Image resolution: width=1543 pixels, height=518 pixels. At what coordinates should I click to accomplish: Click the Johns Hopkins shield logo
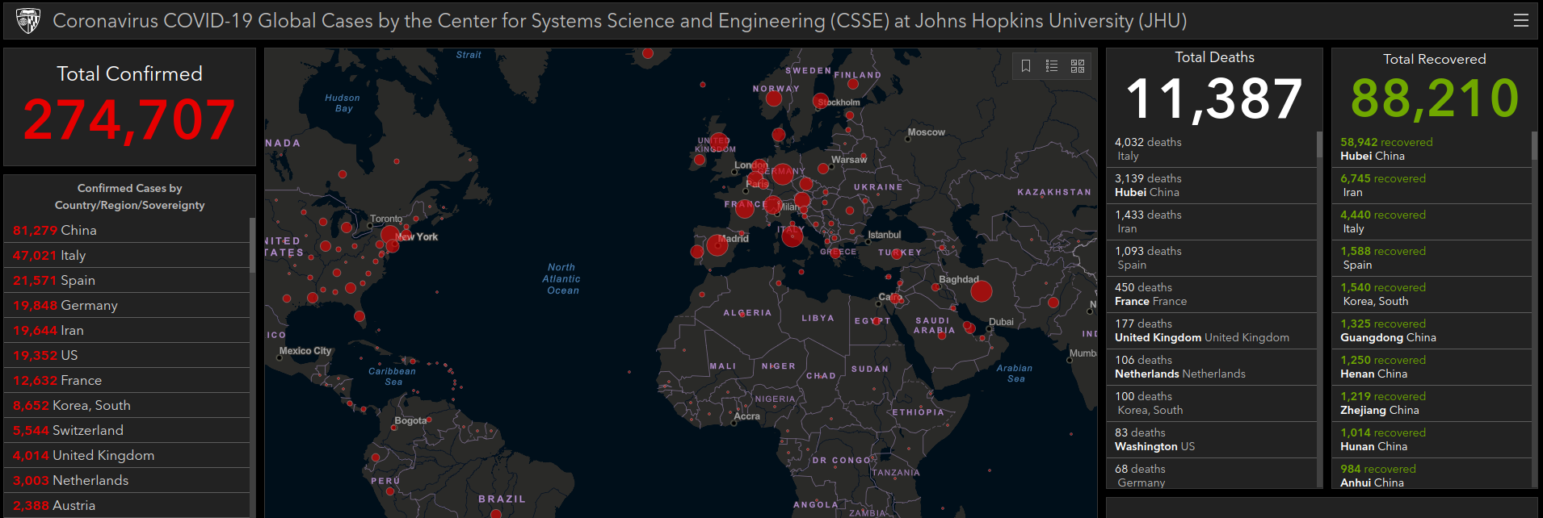pos(28,20)
